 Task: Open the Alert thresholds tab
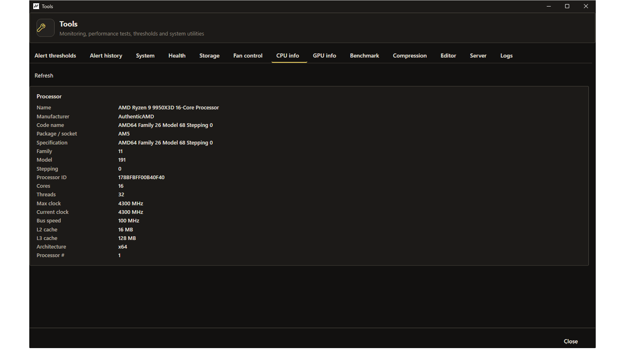pos(55,56)
